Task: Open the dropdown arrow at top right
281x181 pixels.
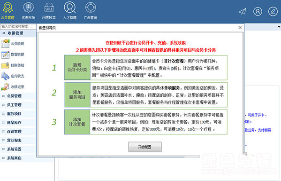Action: [279, 27]
